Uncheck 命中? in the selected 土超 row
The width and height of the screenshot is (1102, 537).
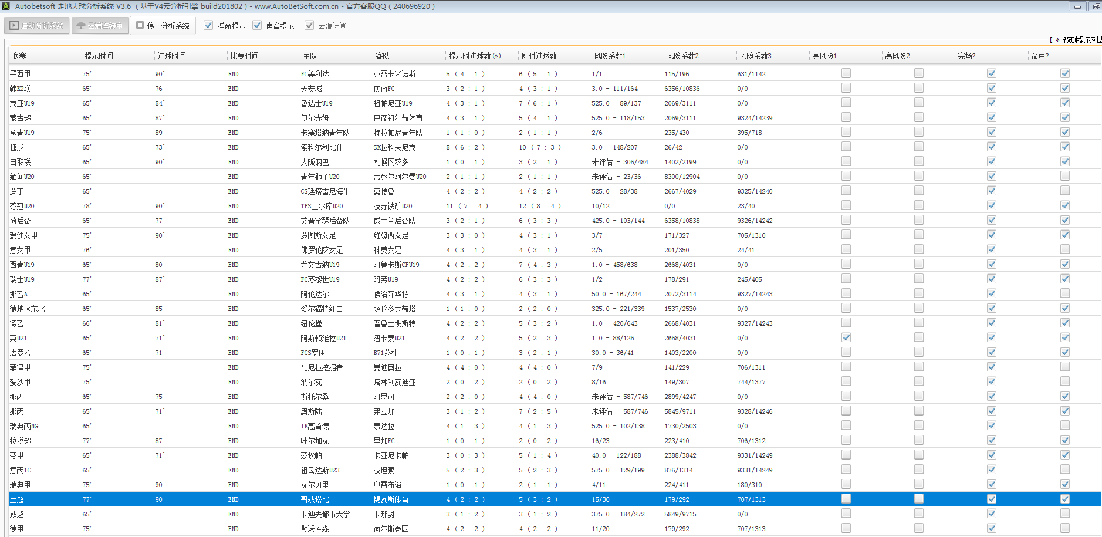[1064, 499]
